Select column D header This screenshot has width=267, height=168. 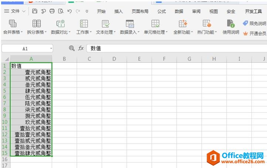pos(114,59)
